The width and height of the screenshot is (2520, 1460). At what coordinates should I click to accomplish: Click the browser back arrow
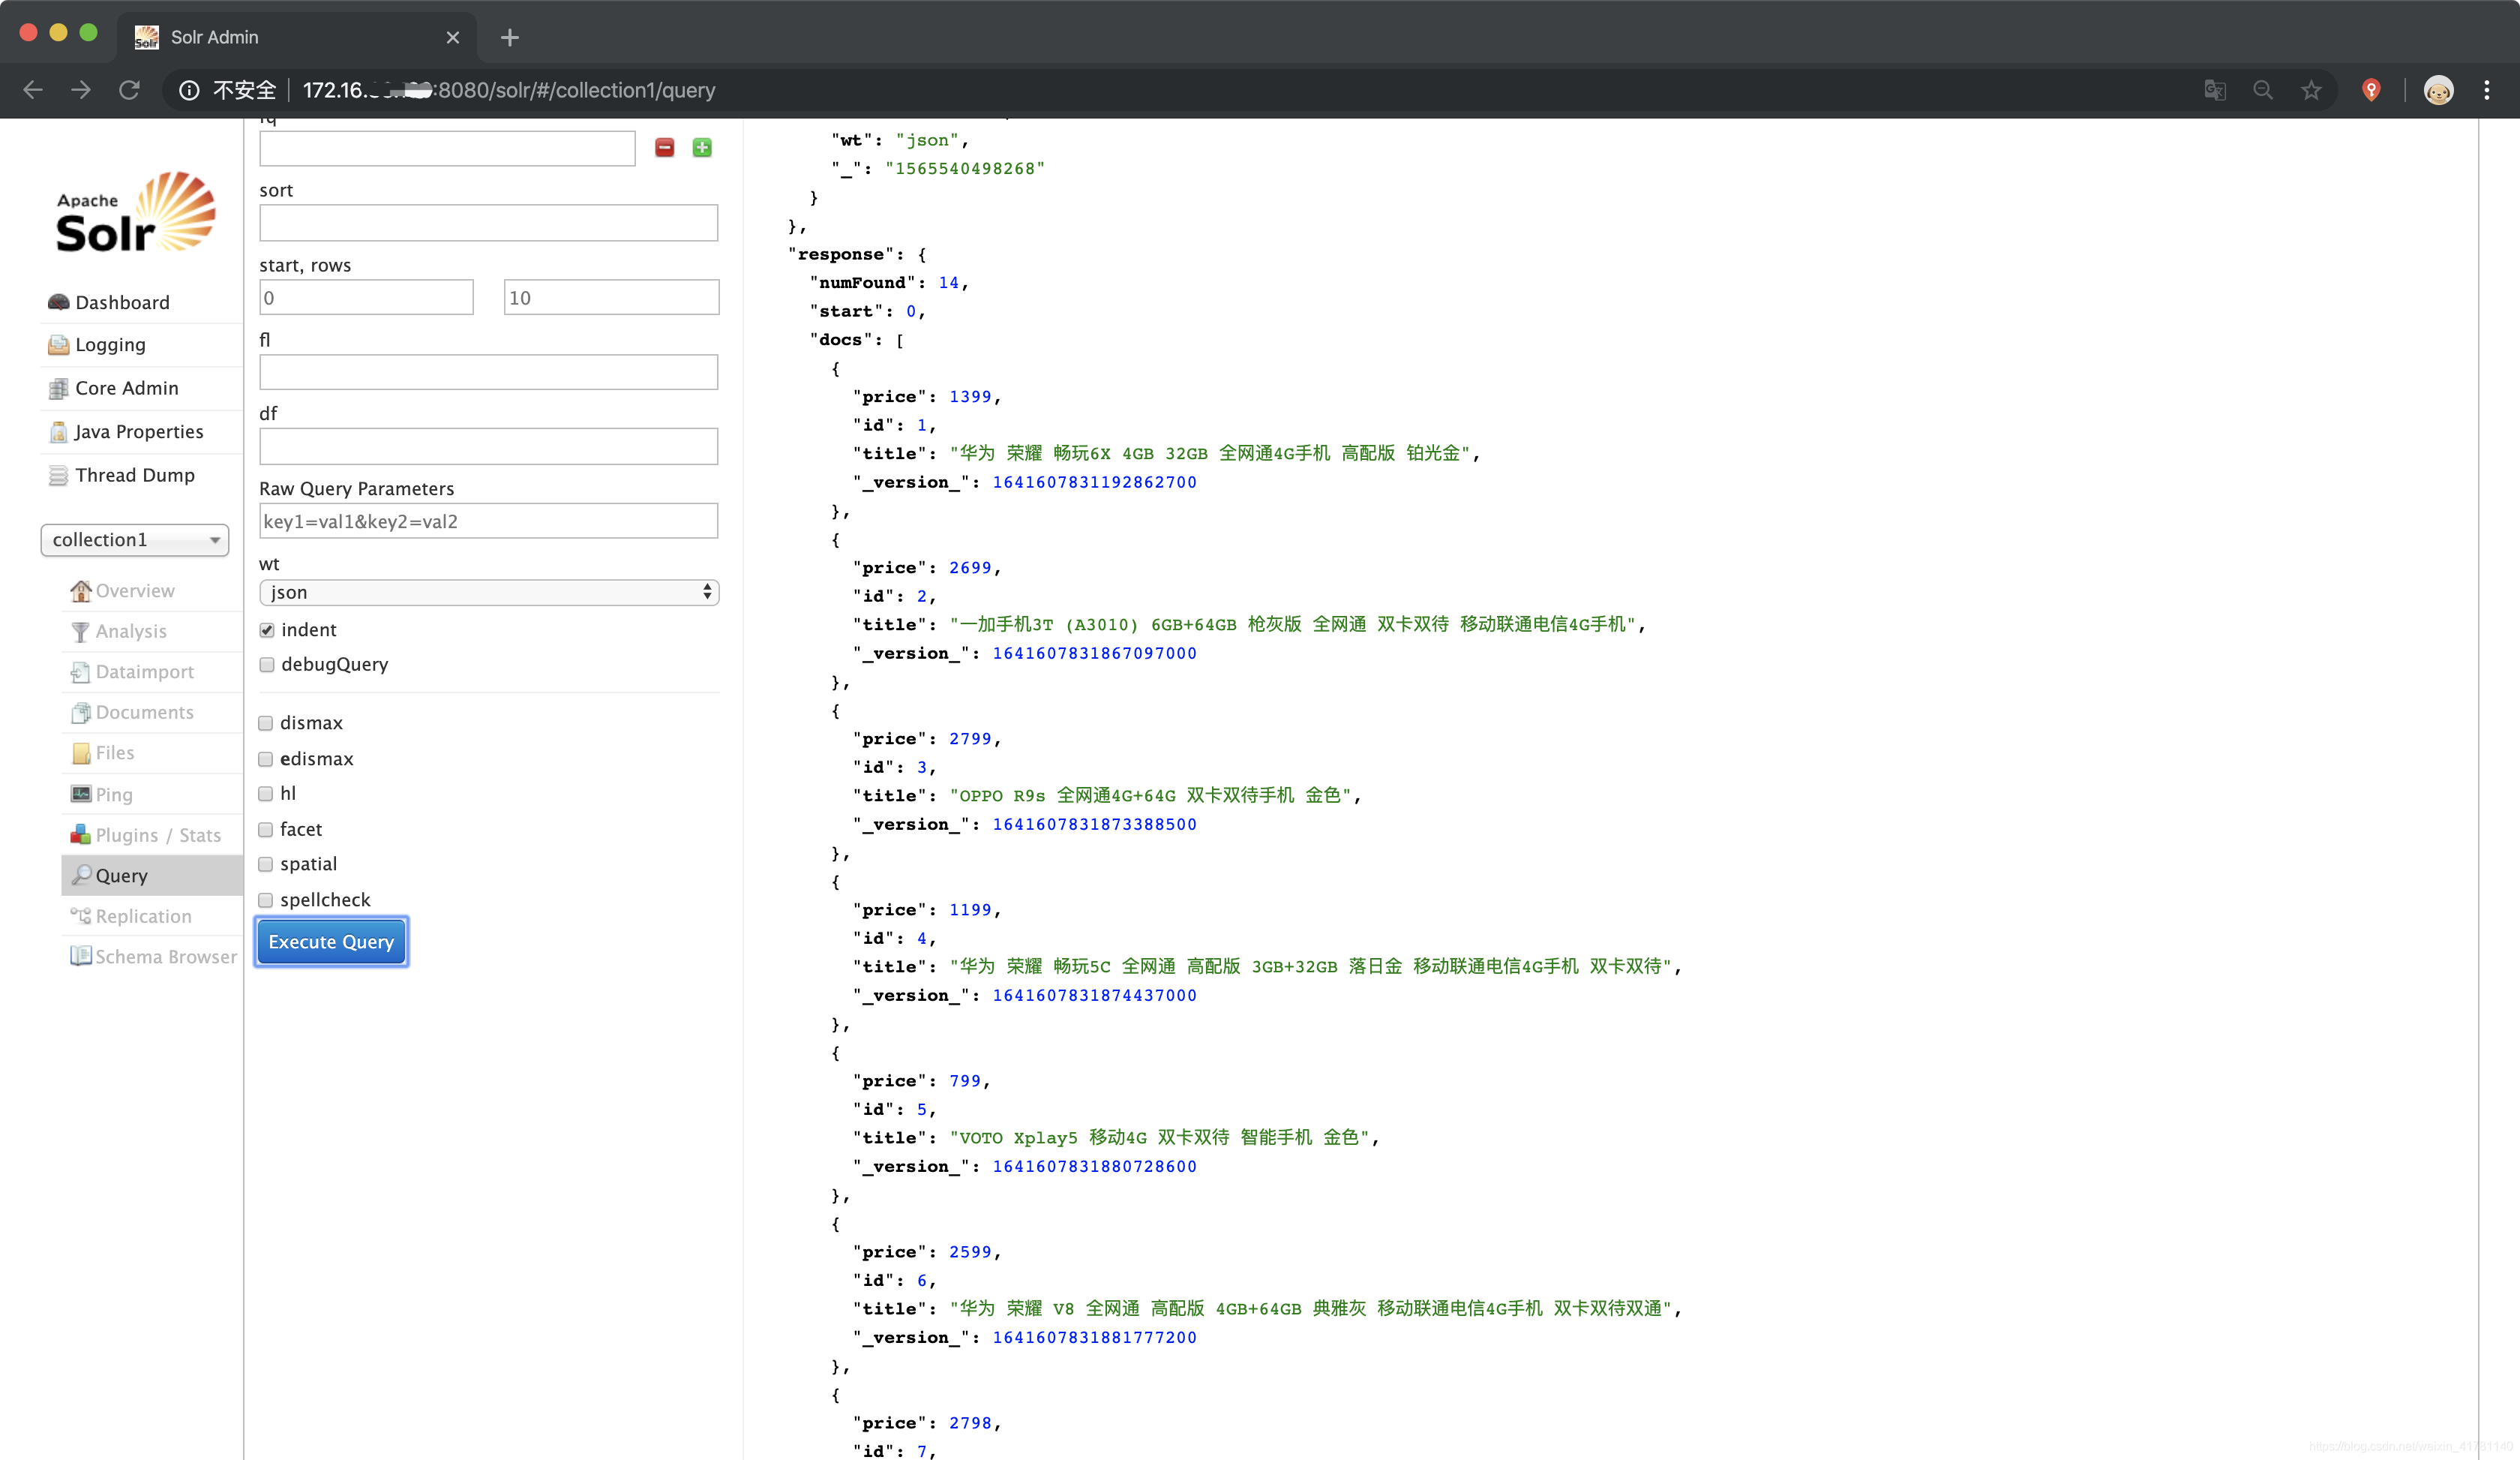click(33, 90)
